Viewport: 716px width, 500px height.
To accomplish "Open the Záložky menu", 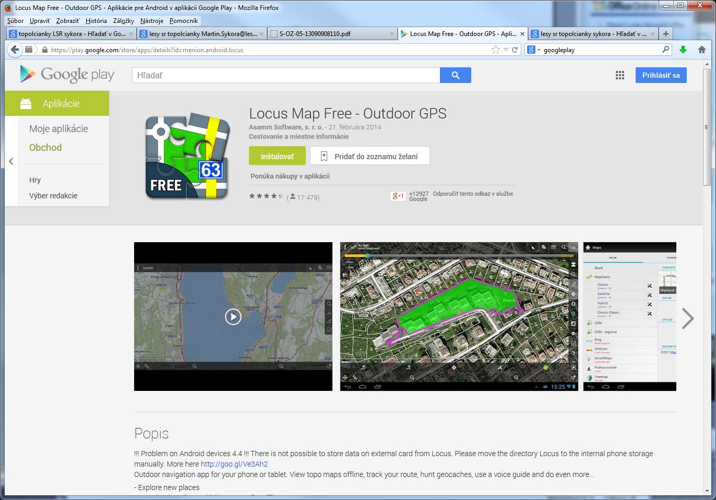I will pyautogui.click(x=124, y=21).
